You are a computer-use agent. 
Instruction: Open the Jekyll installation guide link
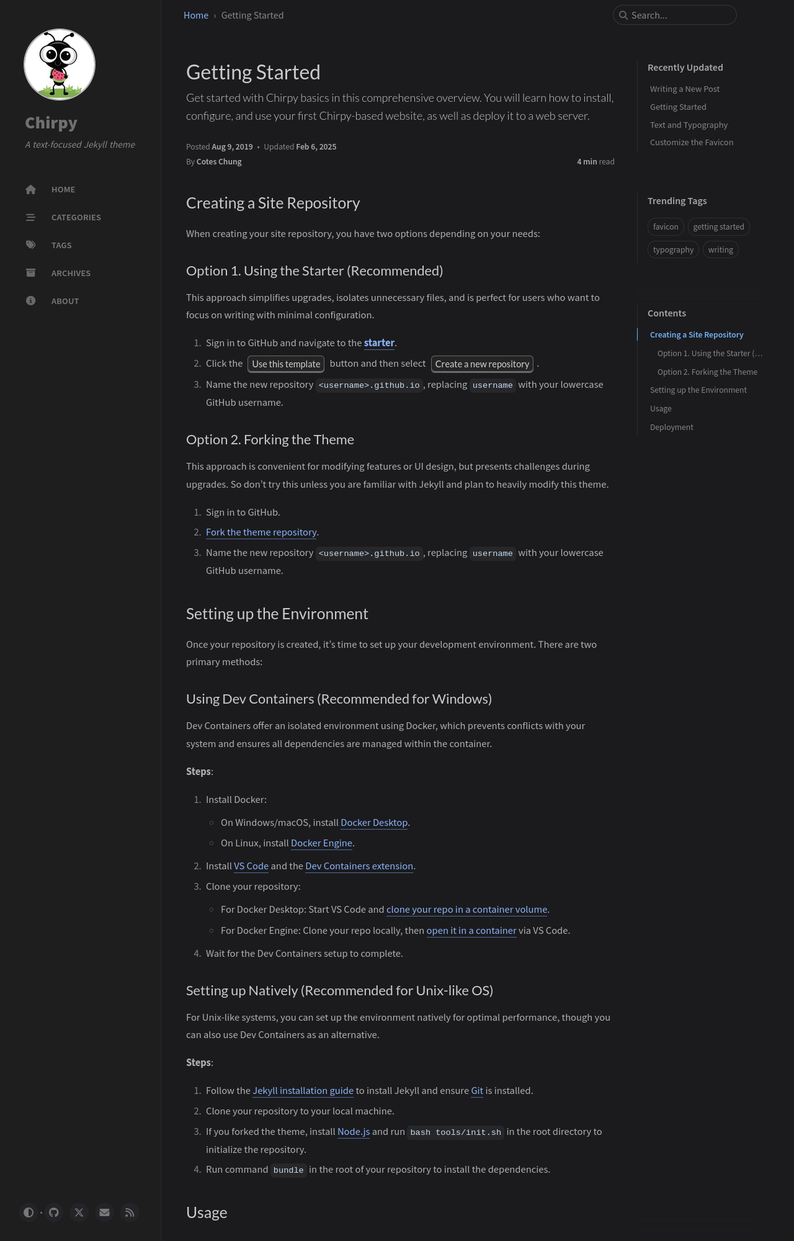[x=303, y=1091]
